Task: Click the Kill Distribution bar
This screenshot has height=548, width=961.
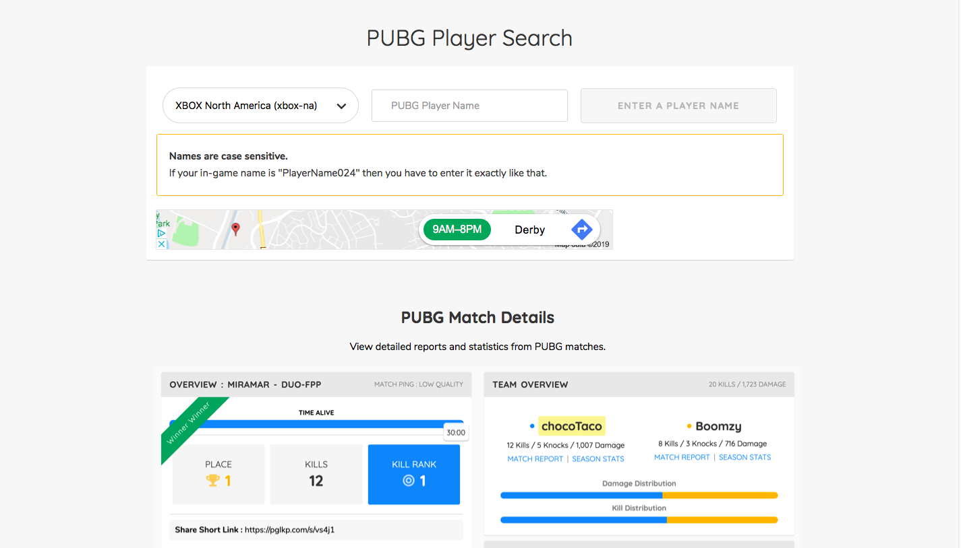Action: [639, 520]
